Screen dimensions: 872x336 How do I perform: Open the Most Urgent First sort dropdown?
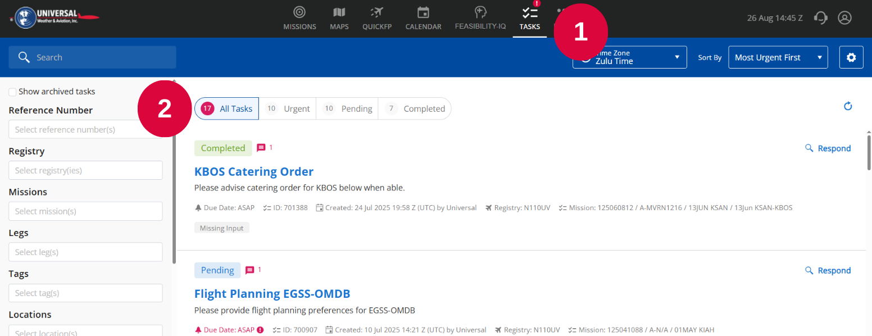tap(778, 57)
